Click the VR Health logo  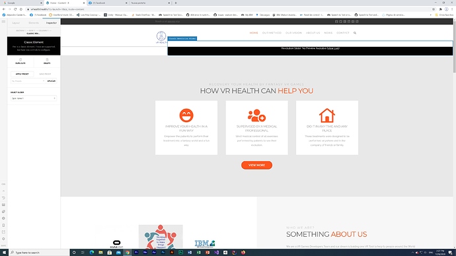click(161, 37)
